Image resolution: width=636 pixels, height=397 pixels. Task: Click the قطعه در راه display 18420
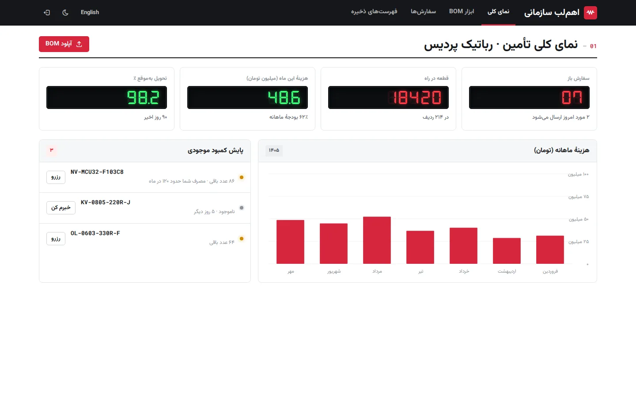tap(388, 97)
